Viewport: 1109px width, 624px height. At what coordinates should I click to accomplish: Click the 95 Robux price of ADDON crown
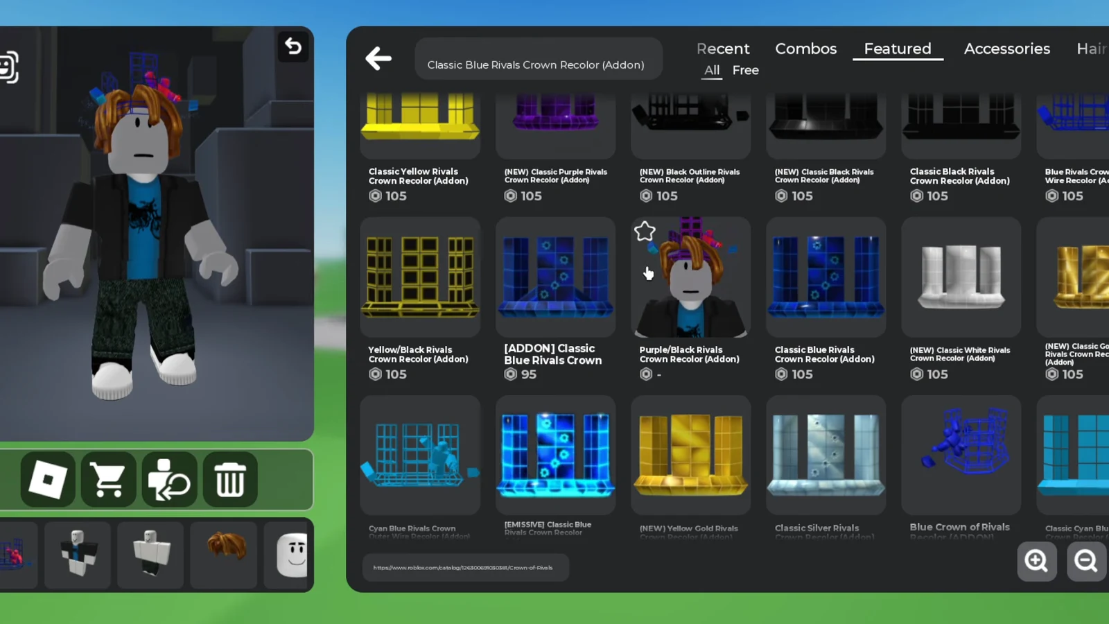520,374
